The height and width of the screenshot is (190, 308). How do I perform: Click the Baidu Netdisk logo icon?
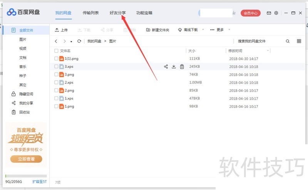click(x=12, y=12)
